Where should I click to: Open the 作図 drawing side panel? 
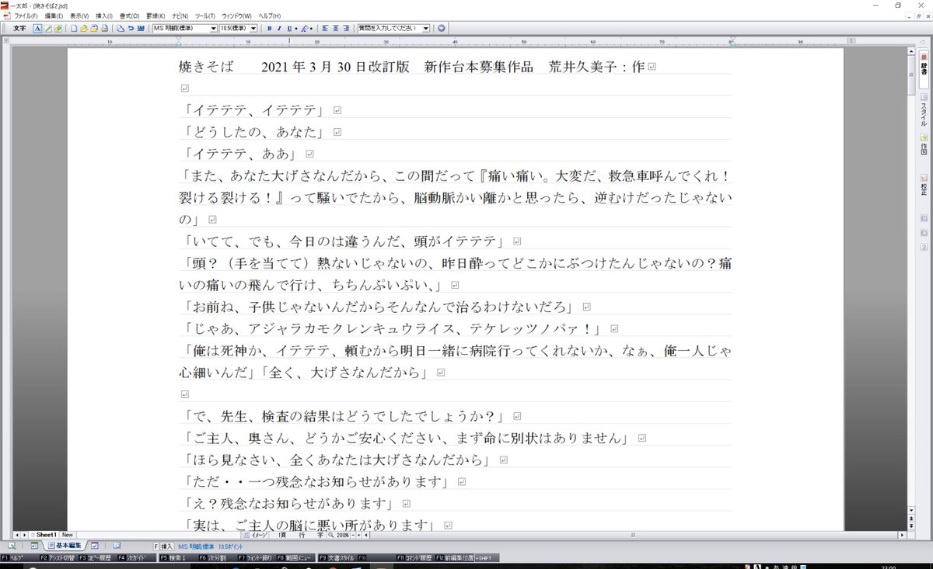click(924, 143)
